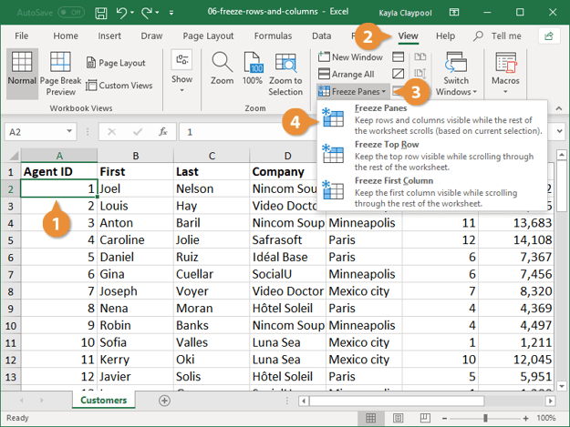Click Zoom to Selection icon

click(285, 69)
